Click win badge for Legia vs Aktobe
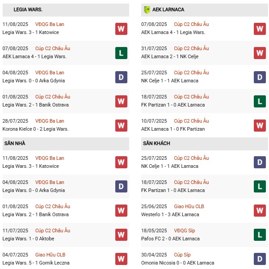Viewport: 269px width, 269px height. 121,235
